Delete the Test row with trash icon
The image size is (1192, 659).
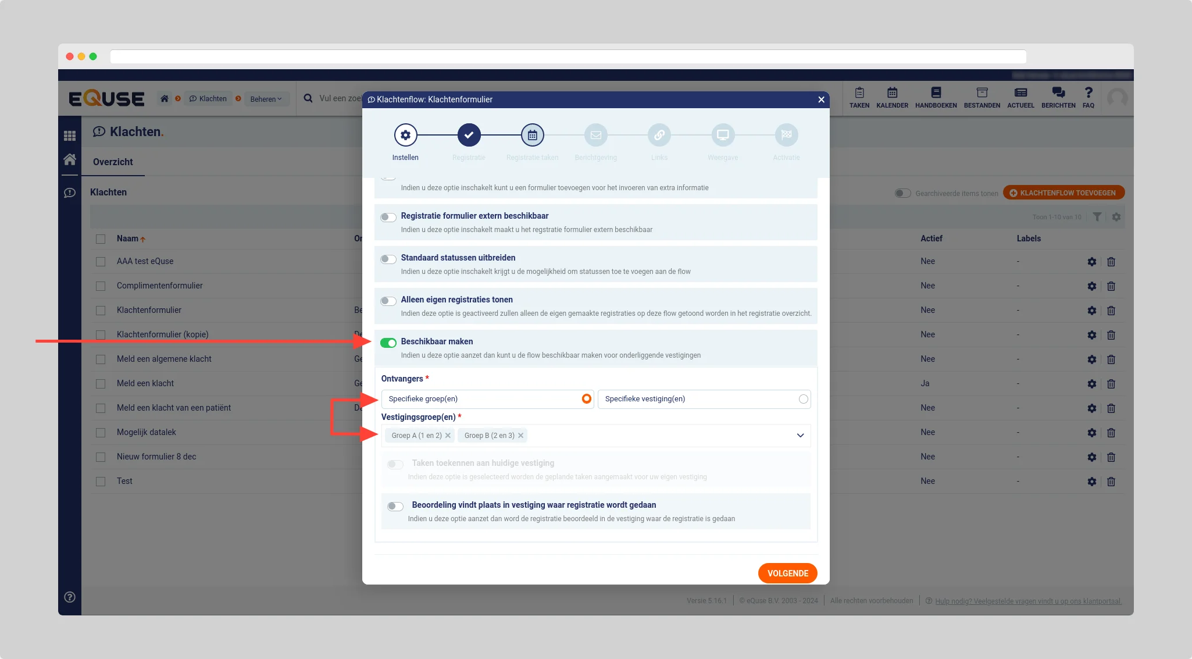[1111, 482]
